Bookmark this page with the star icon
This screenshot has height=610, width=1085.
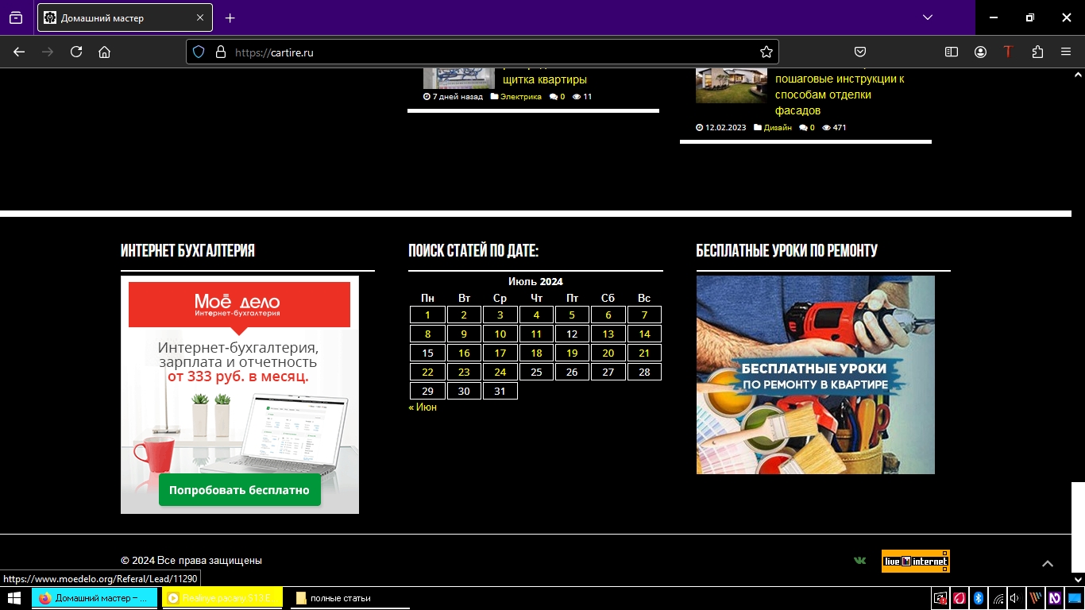point(766,52)
